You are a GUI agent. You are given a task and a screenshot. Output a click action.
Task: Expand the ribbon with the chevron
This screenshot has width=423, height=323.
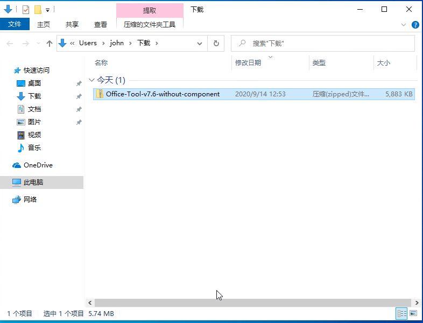[404, 25]
